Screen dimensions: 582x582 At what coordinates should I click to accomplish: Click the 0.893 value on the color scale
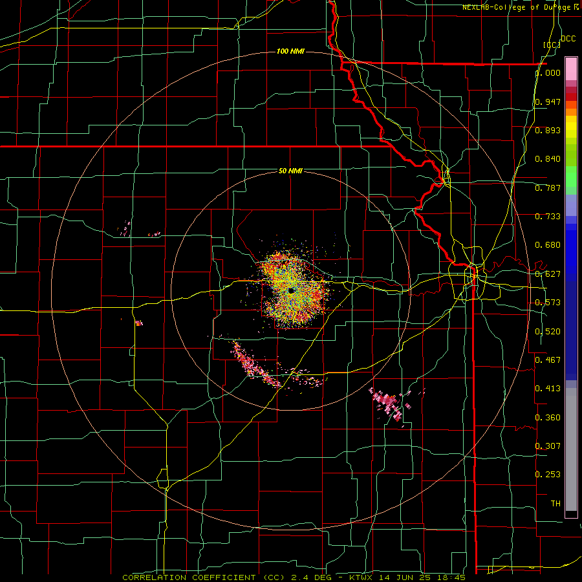548,130
